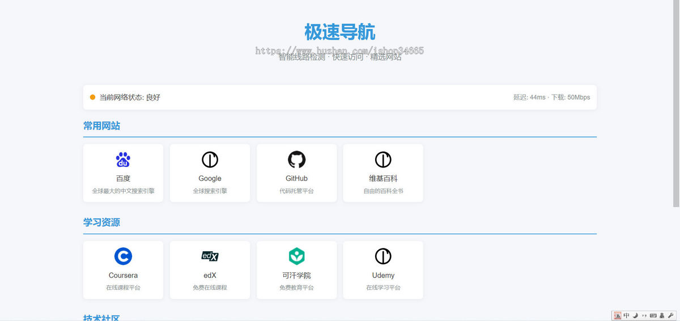Click the IME logo icon in toolbar

(x=618, y=315)
